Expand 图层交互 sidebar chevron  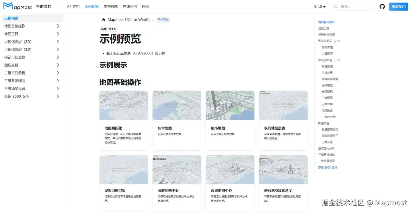coord(58,65)
